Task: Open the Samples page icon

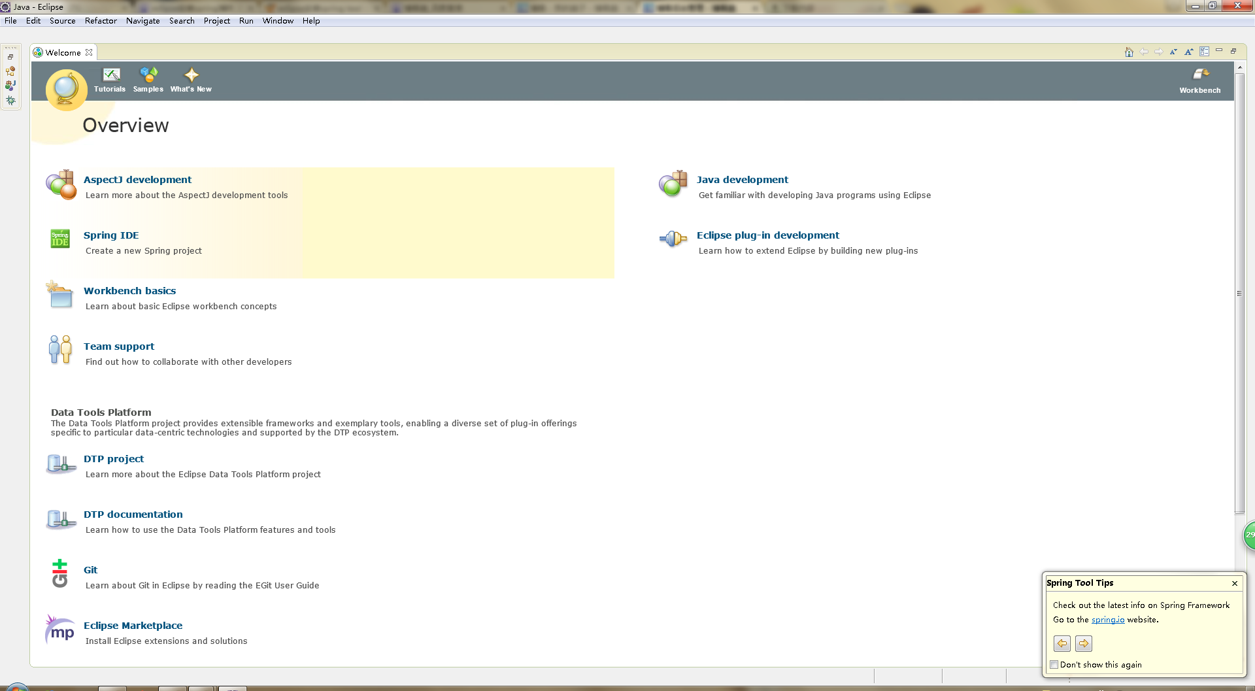Action: coord(148,75)
